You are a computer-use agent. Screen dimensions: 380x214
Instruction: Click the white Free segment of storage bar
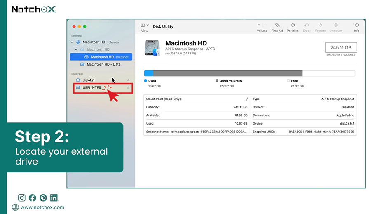click(328, 73)
